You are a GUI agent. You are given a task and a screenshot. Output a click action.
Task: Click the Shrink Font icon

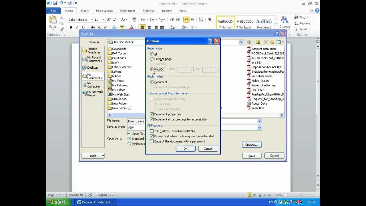[x=114, y=20]
